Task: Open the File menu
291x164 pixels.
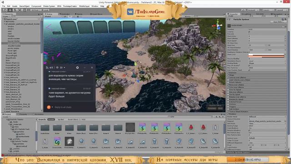Action: [4, 6]
